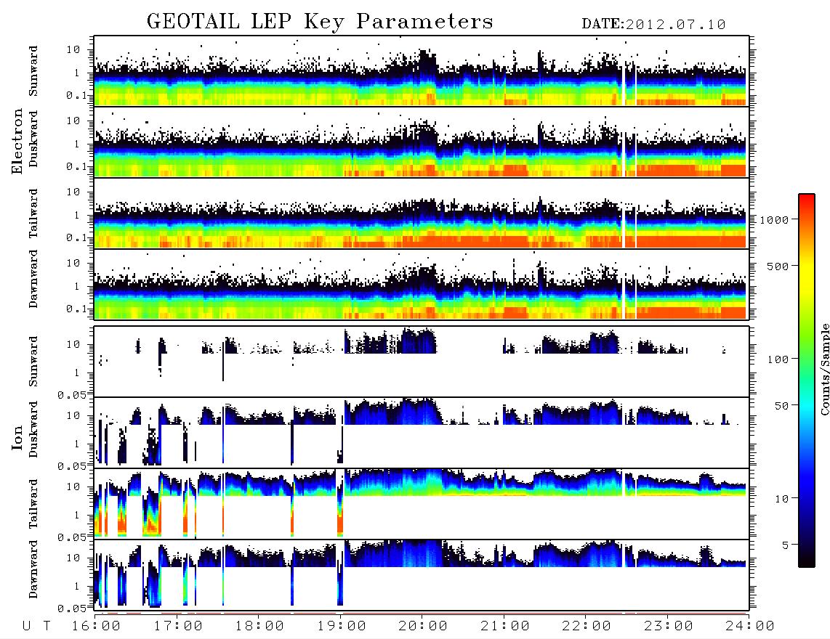The image size is (830, 639).
Task: Select the "50" color bar tick label
Action: pyautogui.click(x=782, y=406)
